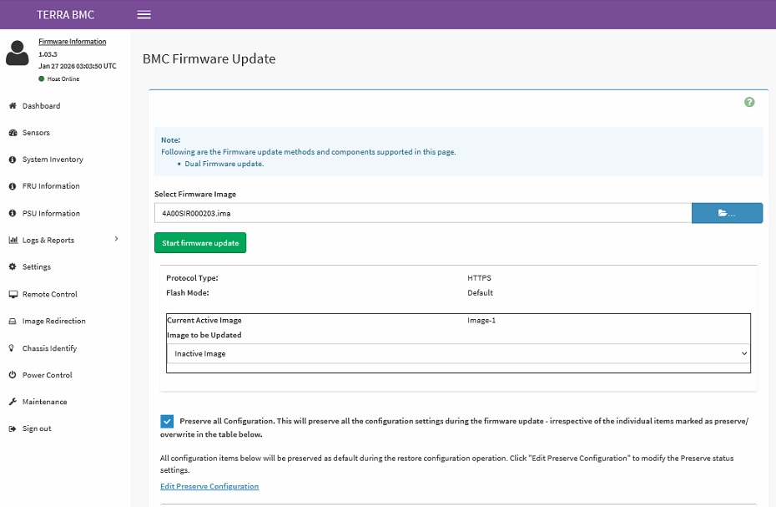
Task: Click the user avatar icon
Action: coord(18,53)
